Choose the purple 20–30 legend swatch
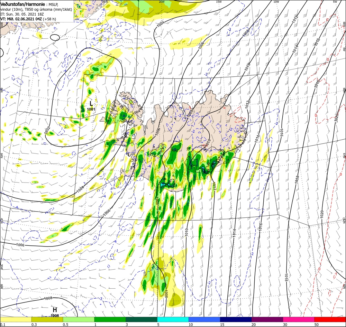 point(267,319)
